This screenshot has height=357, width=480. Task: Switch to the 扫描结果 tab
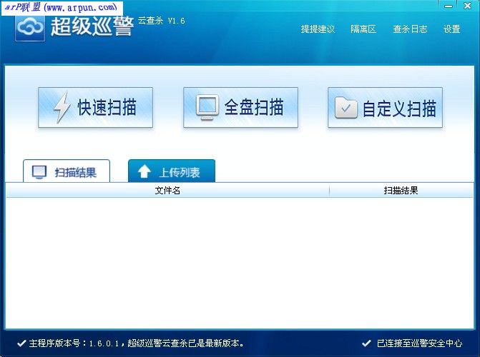click(x=67, y=172)
